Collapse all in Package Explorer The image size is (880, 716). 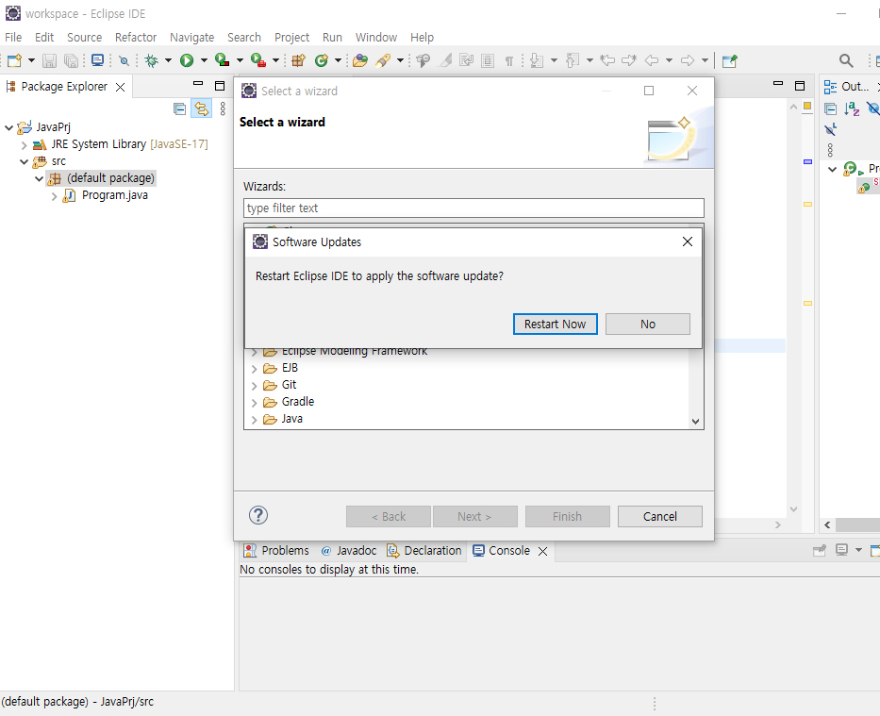(179, 108)
